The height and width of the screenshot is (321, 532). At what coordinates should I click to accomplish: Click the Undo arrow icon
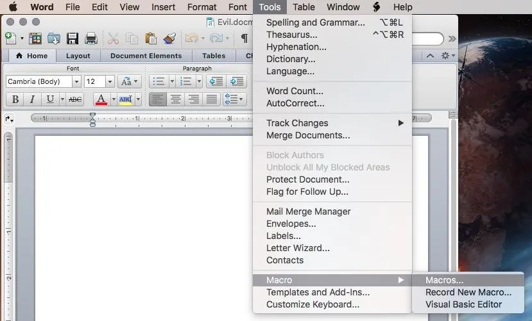click(x=192, y=38)
